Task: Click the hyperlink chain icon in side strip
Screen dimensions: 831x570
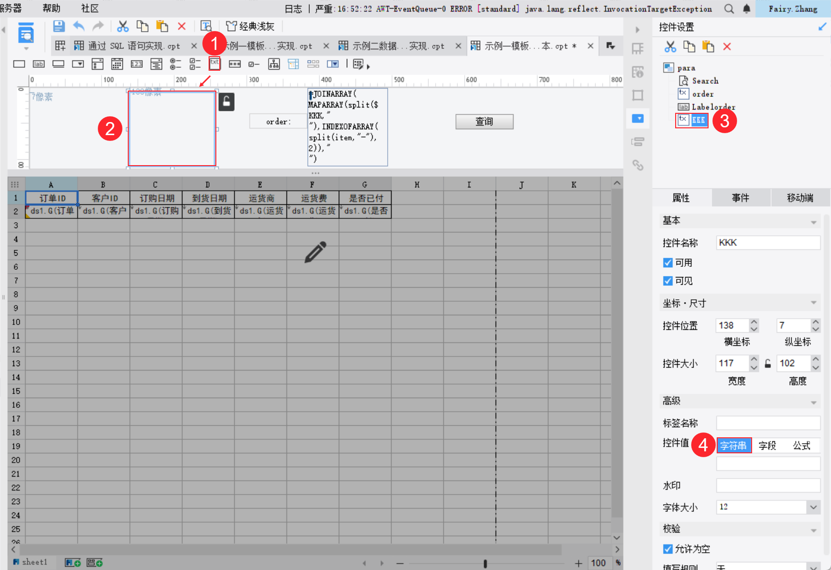Action: [638, 165]
